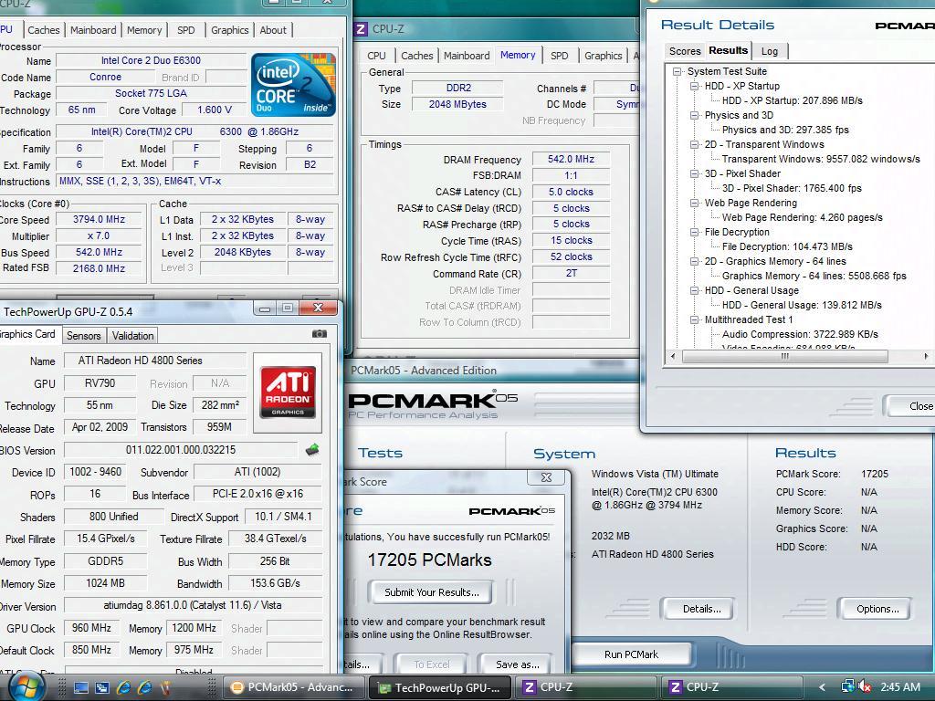This screenshot has height=701, width=935.
Task: Open About tab in left CPU-Z window
Action: coord(273,30)
